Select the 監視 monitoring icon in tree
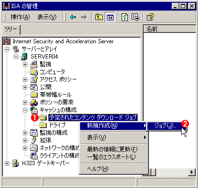Viewport: 198px width, 188px height. point(34,64)
